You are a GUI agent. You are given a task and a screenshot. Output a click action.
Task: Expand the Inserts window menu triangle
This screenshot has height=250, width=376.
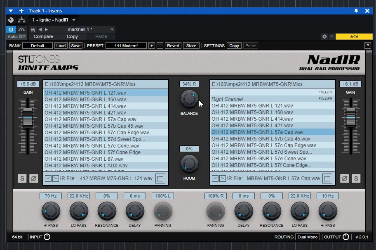pos(11,11)
